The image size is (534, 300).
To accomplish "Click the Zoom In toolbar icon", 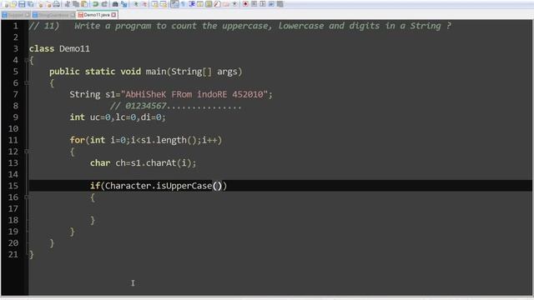I will click(136, 4).
